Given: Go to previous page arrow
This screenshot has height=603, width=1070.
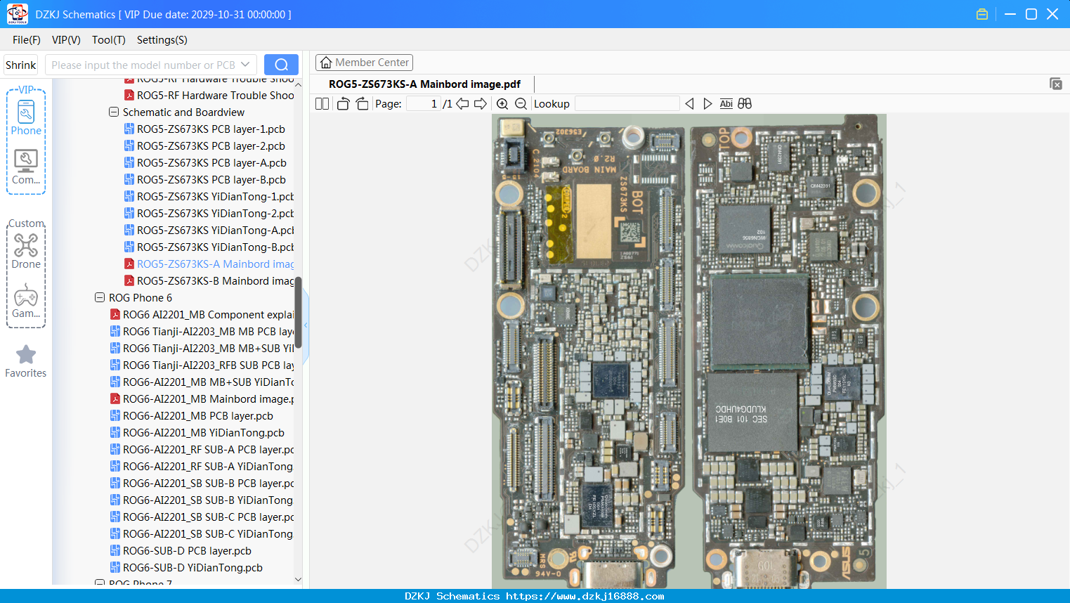Looking at the screenshot, I should tap(462, 104).
